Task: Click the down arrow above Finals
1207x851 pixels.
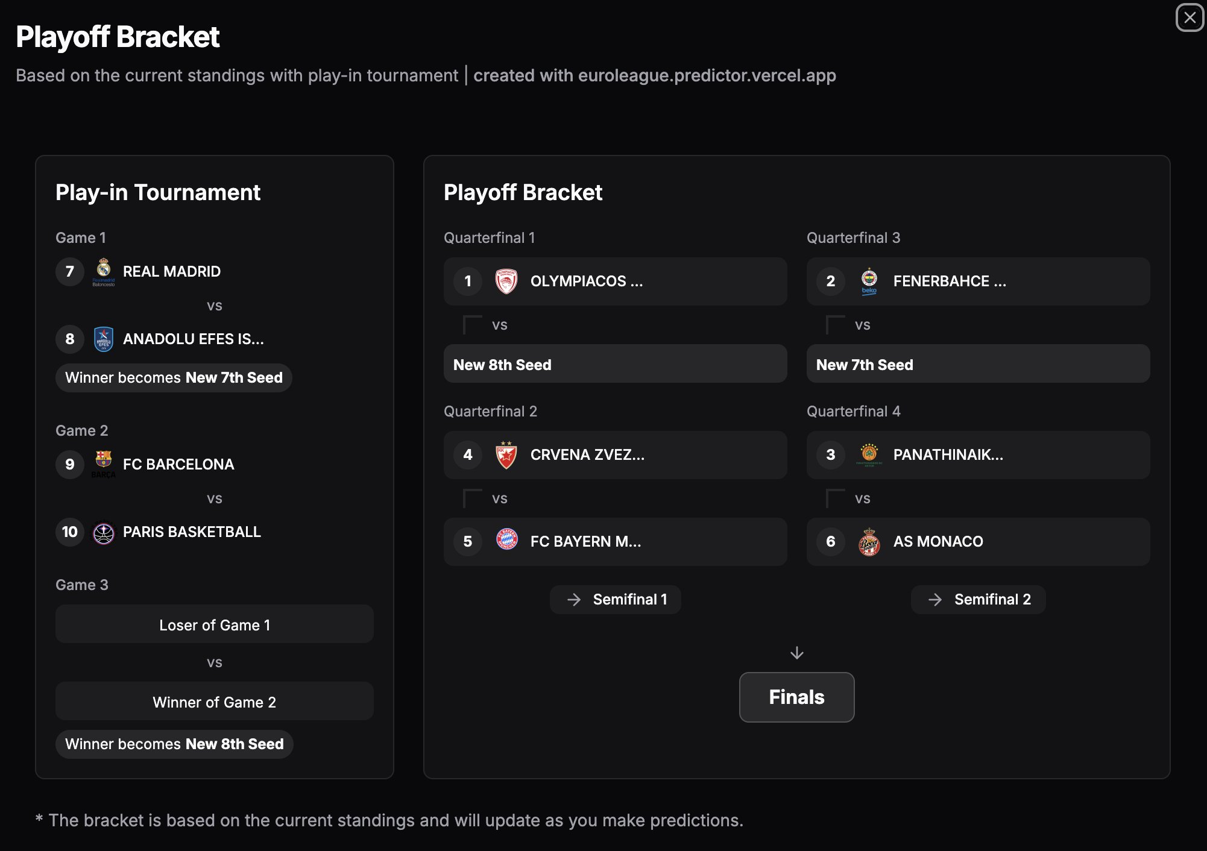Action: pyautogui.click(x=796, y=653)
